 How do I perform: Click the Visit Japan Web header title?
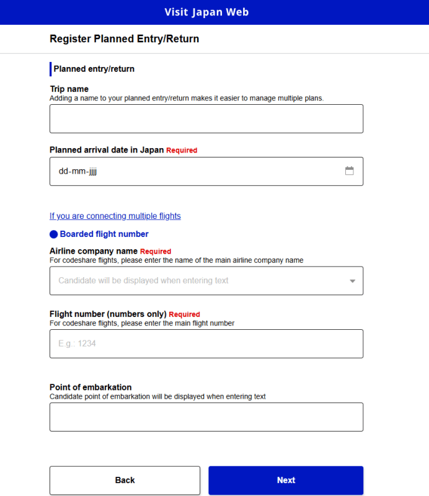pyautogui.click(x=206, y=12)
